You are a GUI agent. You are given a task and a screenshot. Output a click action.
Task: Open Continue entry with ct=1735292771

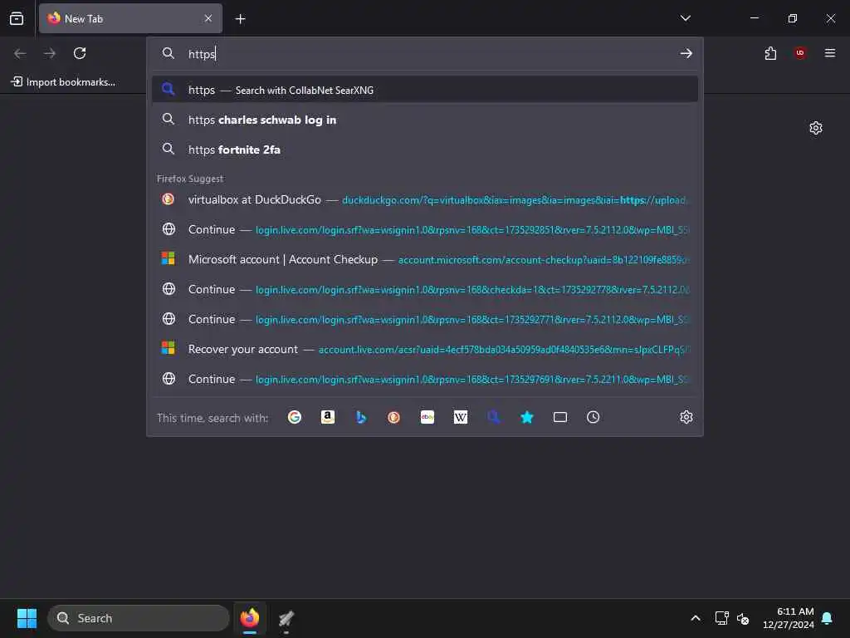(424, 319)
